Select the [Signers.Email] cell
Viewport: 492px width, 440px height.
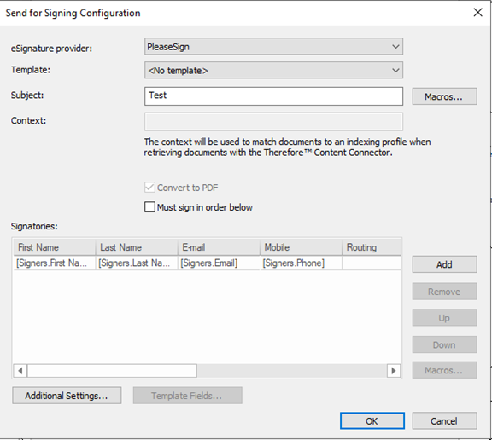(219, 263)
